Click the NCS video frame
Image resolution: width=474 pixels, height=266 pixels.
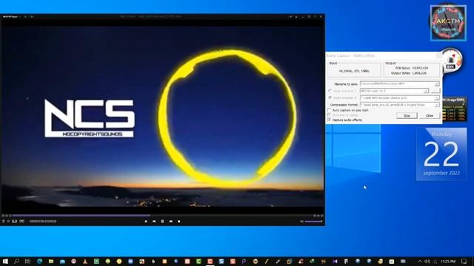point(162,116)
